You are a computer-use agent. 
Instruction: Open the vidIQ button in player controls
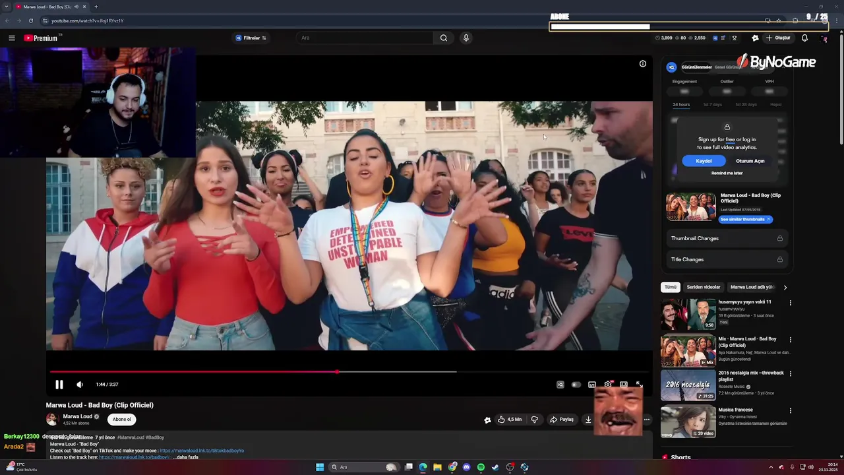(560, 385)
